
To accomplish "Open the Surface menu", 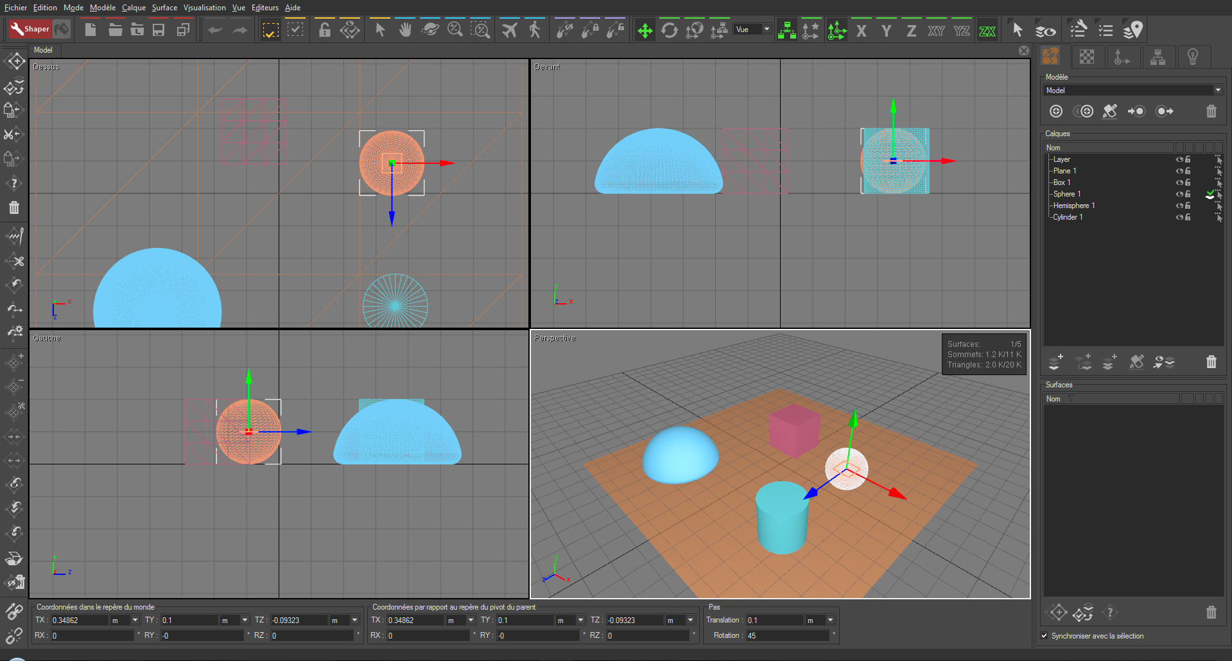I will 164,8.
